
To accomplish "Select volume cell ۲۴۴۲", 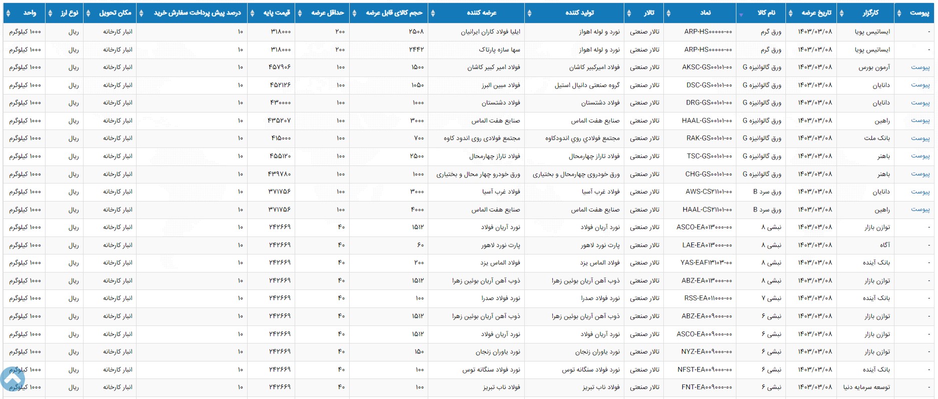I will click(x=389, y=49).
